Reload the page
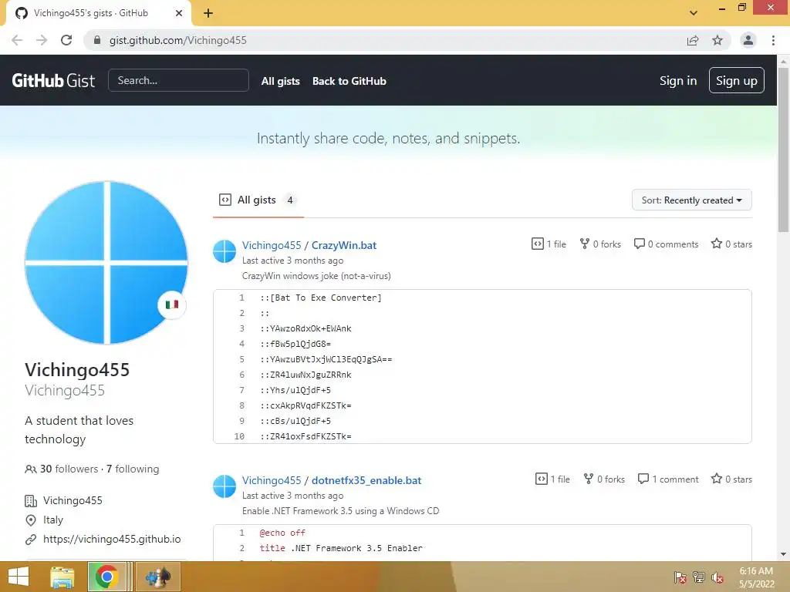This screenshot has height=592, width=790. pyautogui.click(x=66, y=40)
